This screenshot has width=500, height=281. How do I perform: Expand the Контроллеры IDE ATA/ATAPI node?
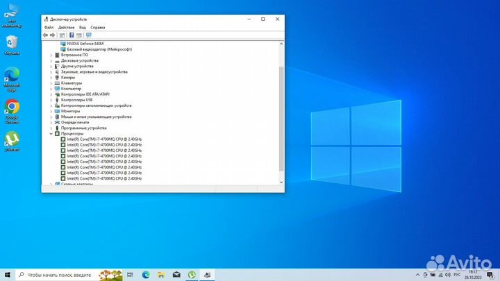(x=51, y=94)
